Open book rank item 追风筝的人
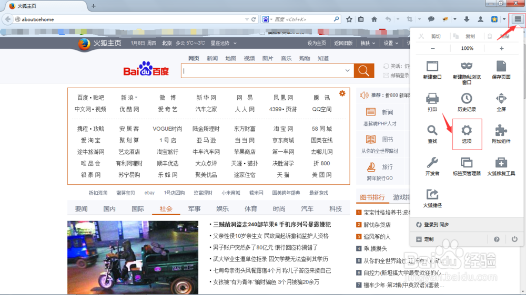Image resolution: width=526 pixels, height=295 pixels. click(377, 237)
